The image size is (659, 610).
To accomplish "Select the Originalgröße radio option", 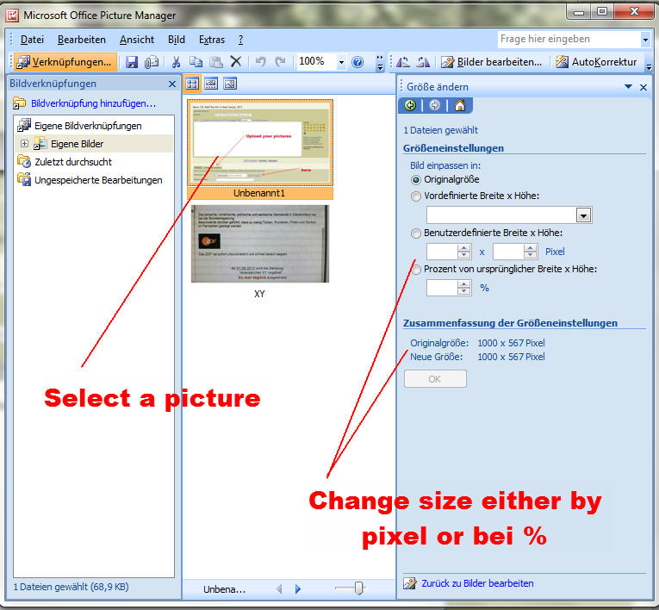I will tap(417, 179).
